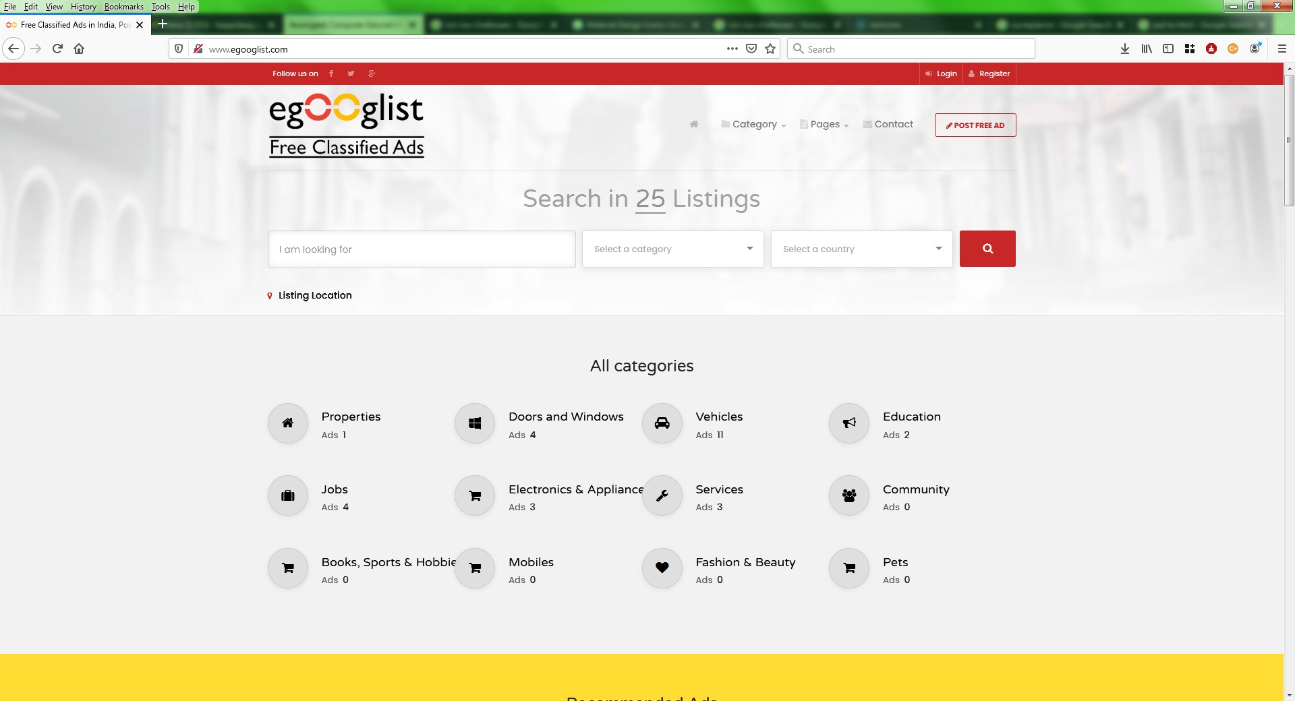Open the Contact page link
This screenshot has height=701, width=1295.
pyautogui.click(x=888, y=124)
